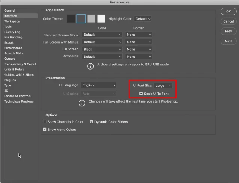Open Standard Screen Mode Color dropdown

pyautogui.click(x=102, y=35)
